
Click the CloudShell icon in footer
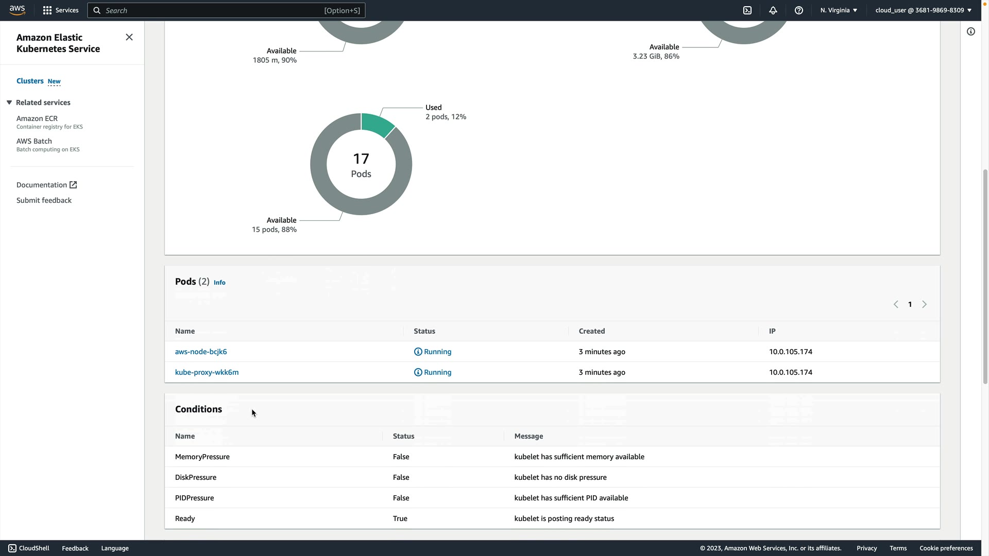12,548
